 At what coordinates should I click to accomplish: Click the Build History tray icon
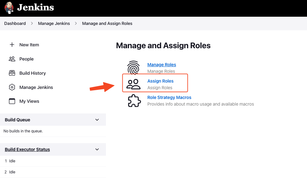point(12,73)
